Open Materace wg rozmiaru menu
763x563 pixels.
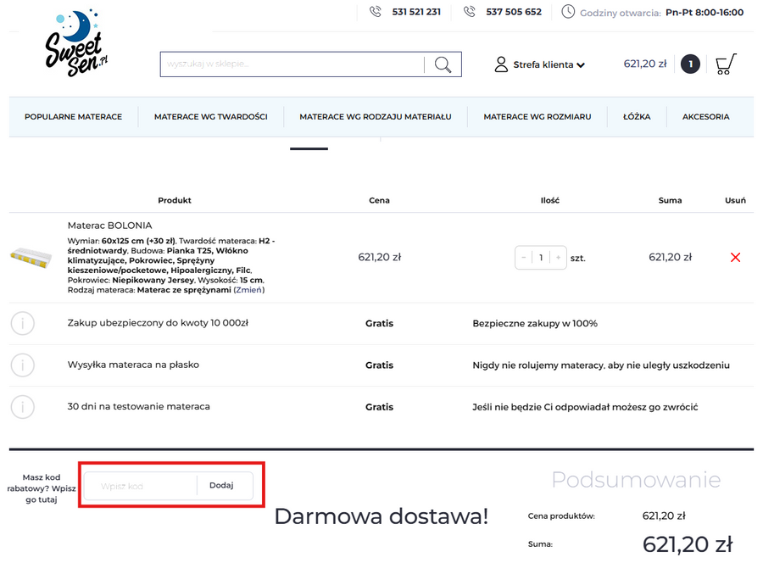pyautogui.click(x=537, y=117)
